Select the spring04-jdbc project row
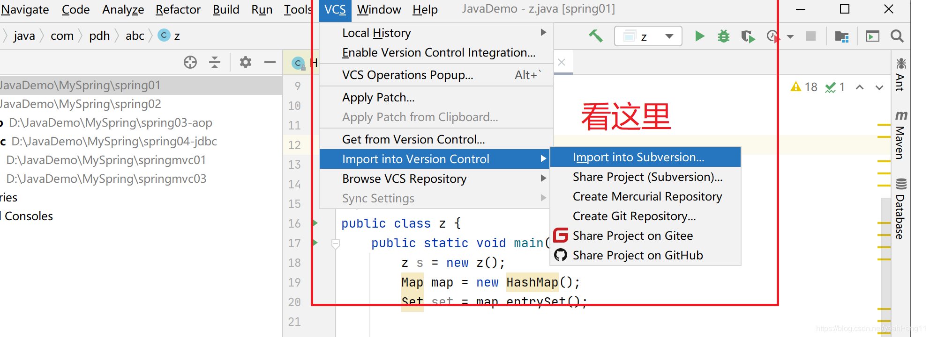The height and width of the screenshot is (337, 930). coord(141,142)
